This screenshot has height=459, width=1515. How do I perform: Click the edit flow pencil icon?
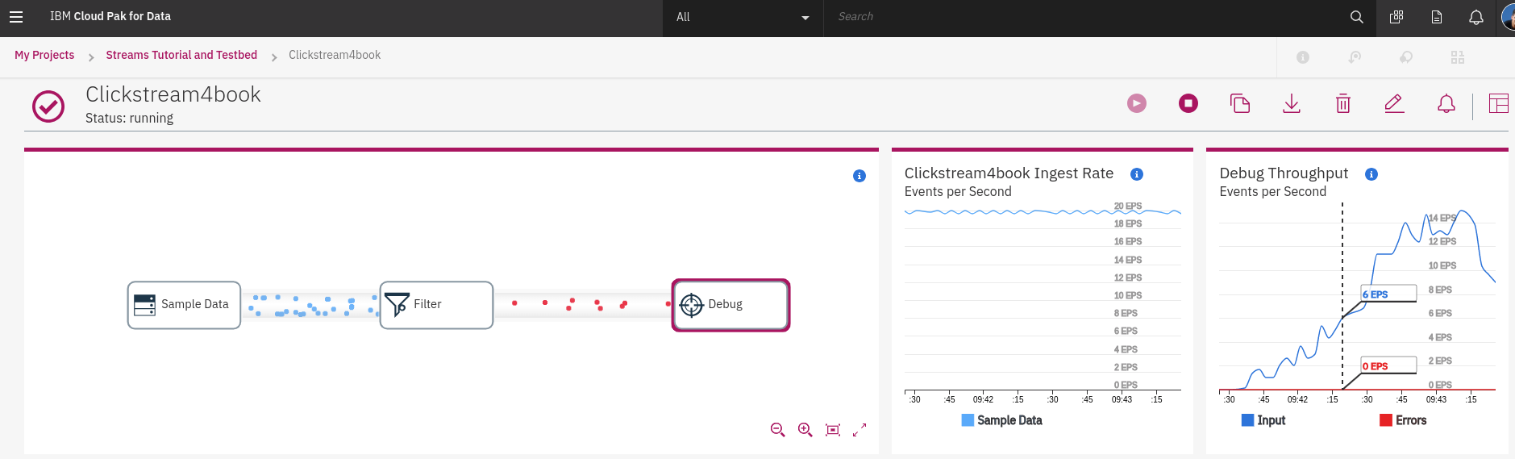pyautogui.click(x=1395, y=103)
